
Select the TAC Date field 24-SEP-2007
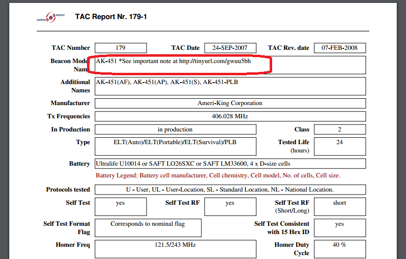(x=230, y=48)
